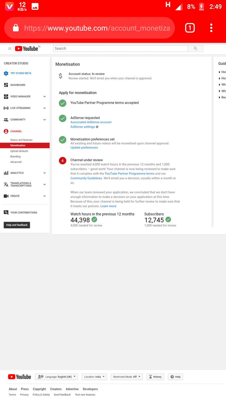This screenshot has width=226, height=403.
Task: Open the Advanced submenu item
Action: coord(16,162)
